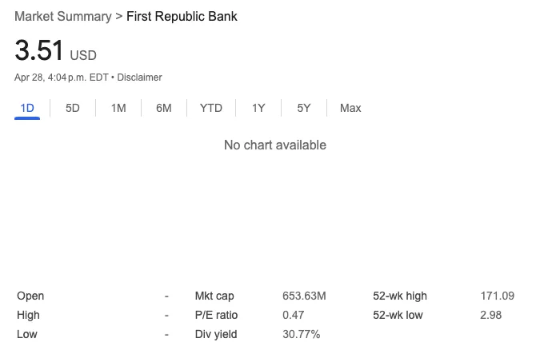Viewport: 544px width, 350px height.
Task: Open the 1M time range tab
Action: 118,108
